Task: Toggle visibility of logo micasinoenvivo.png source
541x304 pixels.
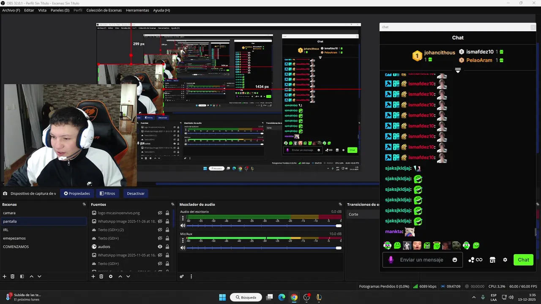Action: point(160,213)
